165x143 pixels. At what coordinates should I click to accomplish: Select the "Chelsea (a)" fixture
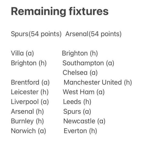80,73
